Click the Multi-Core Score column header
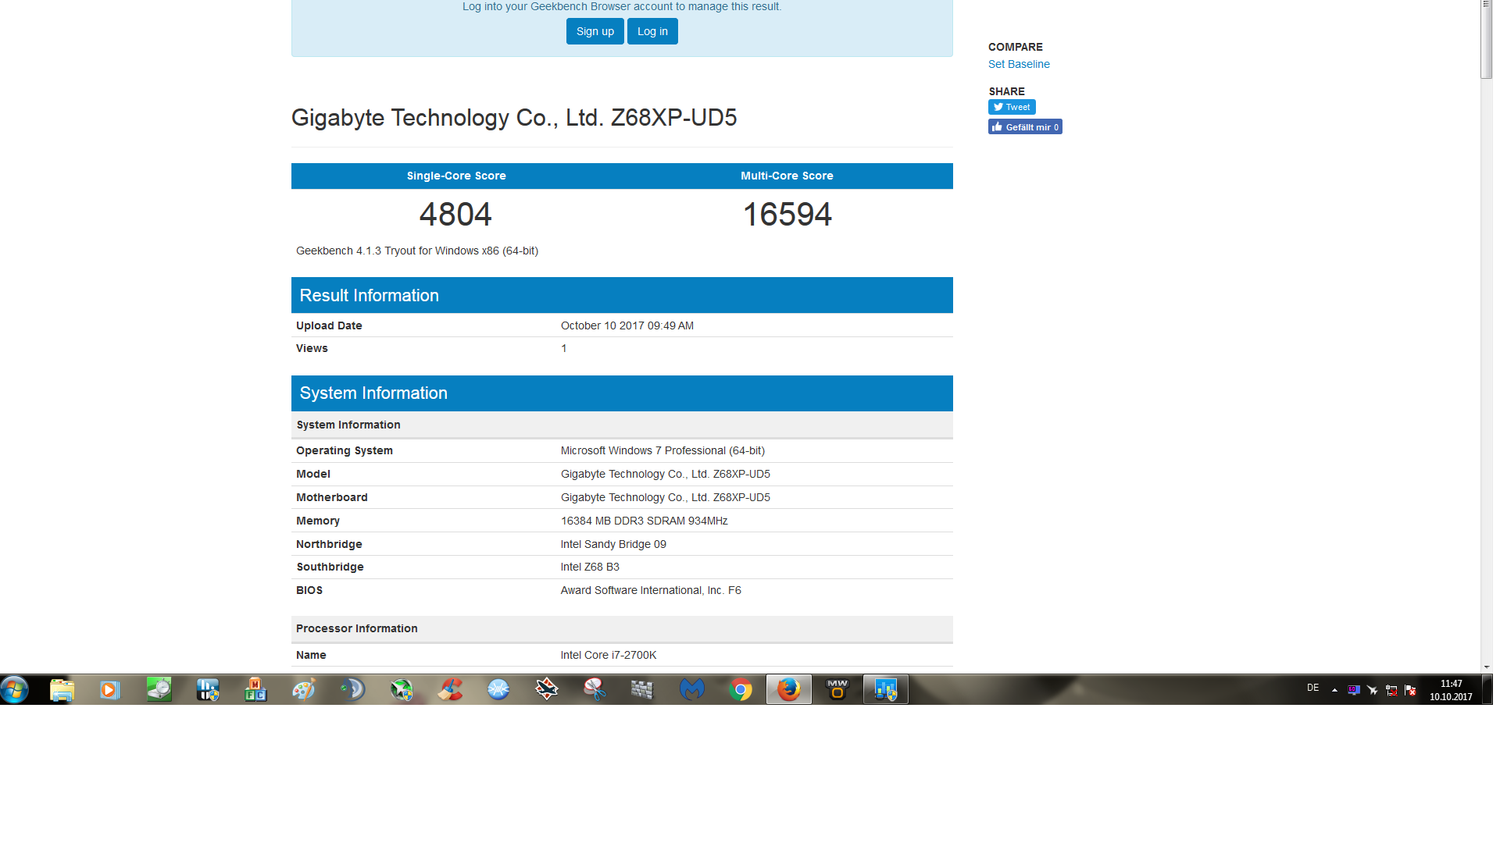The height and width of the screenshot is (843, 1500). [787, 176]
